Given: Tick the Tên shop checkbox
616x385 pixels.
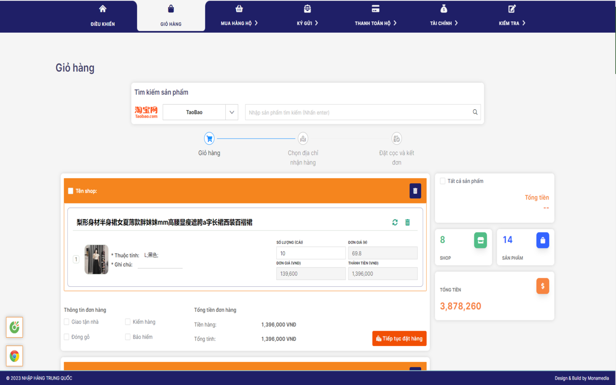Looking at the screenshot, I should tap(71, 191).
